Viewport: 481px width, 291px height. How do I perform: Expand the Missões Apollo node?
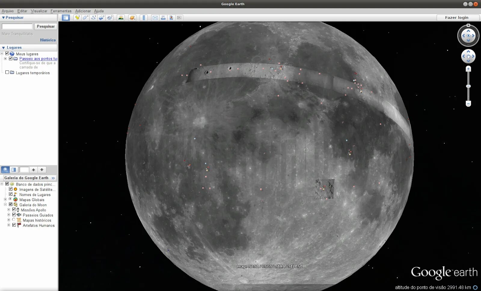pos(9,210)
